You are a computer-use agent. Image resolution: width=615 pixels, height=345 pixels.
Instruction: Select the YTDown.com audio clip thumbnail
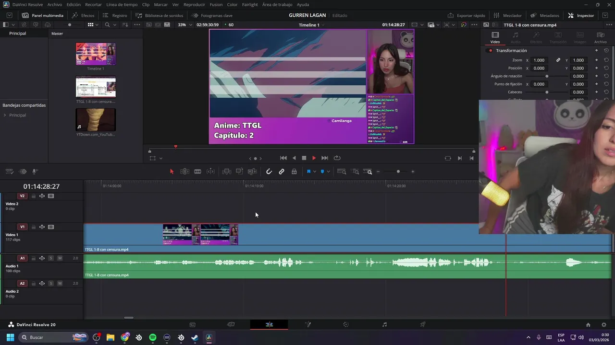pyautogui.click(x=96, y=120)
